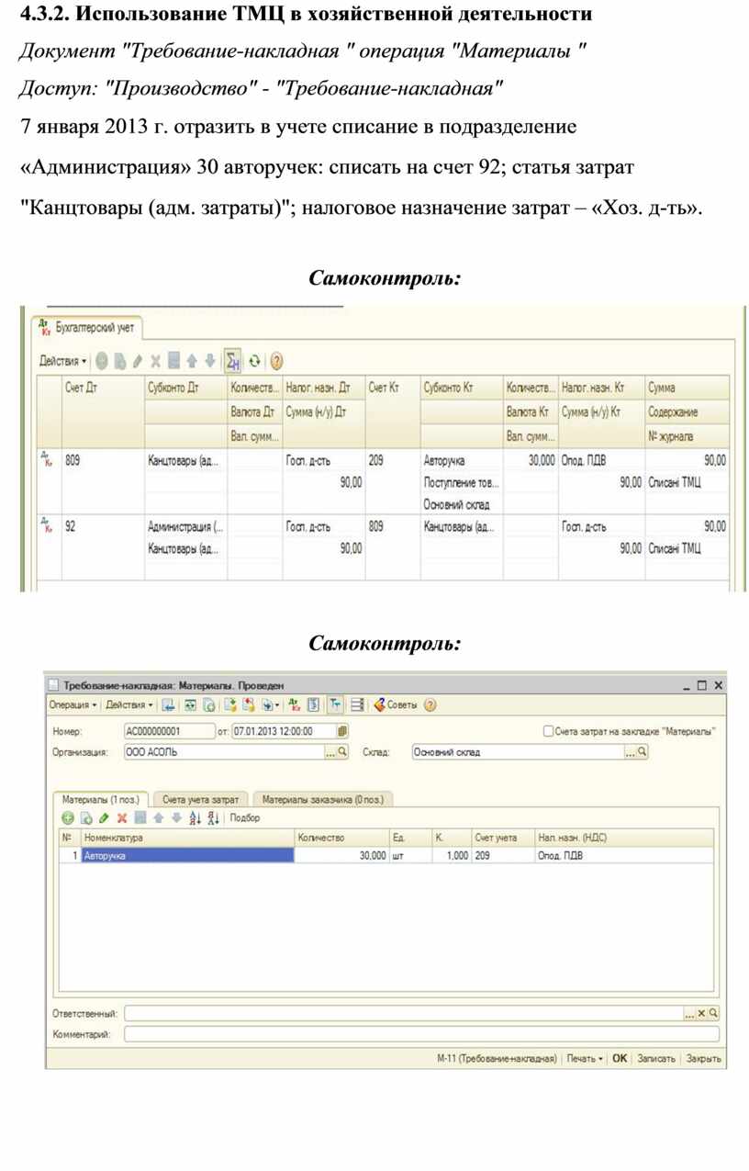Image resolution: width=749 pixels, height=1171 pixels.
Task: Open Печать dropdown at window bottom
Action: [x=585, y=1058]
